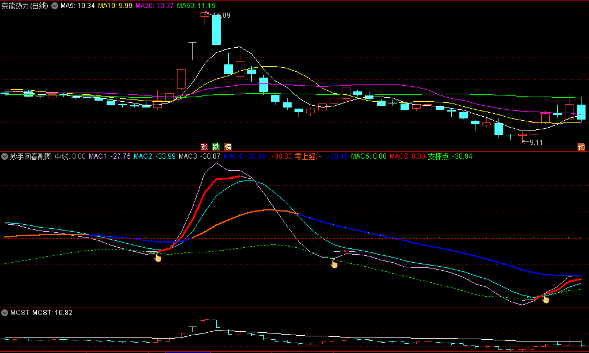The image size is (589, 353).
Task: Click the yellow 榜 marker icon
Action: click(x=228, y=147)
